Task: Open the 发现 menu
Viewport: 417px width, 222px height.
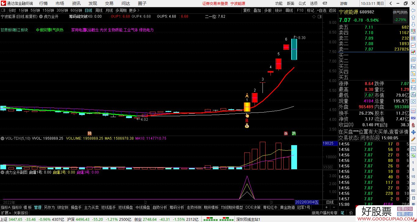Action: (93, 4)
